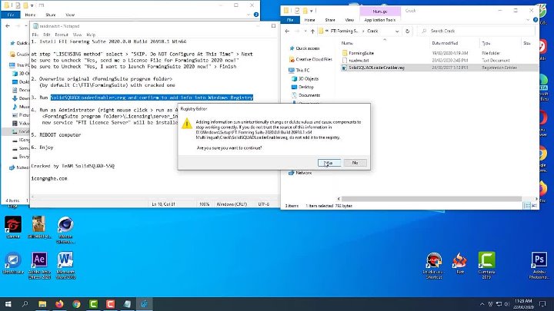Open Share tab in FTI explorer window
Image resolution: width=554 pixels, height=311 pixels.
pos(51,15)
